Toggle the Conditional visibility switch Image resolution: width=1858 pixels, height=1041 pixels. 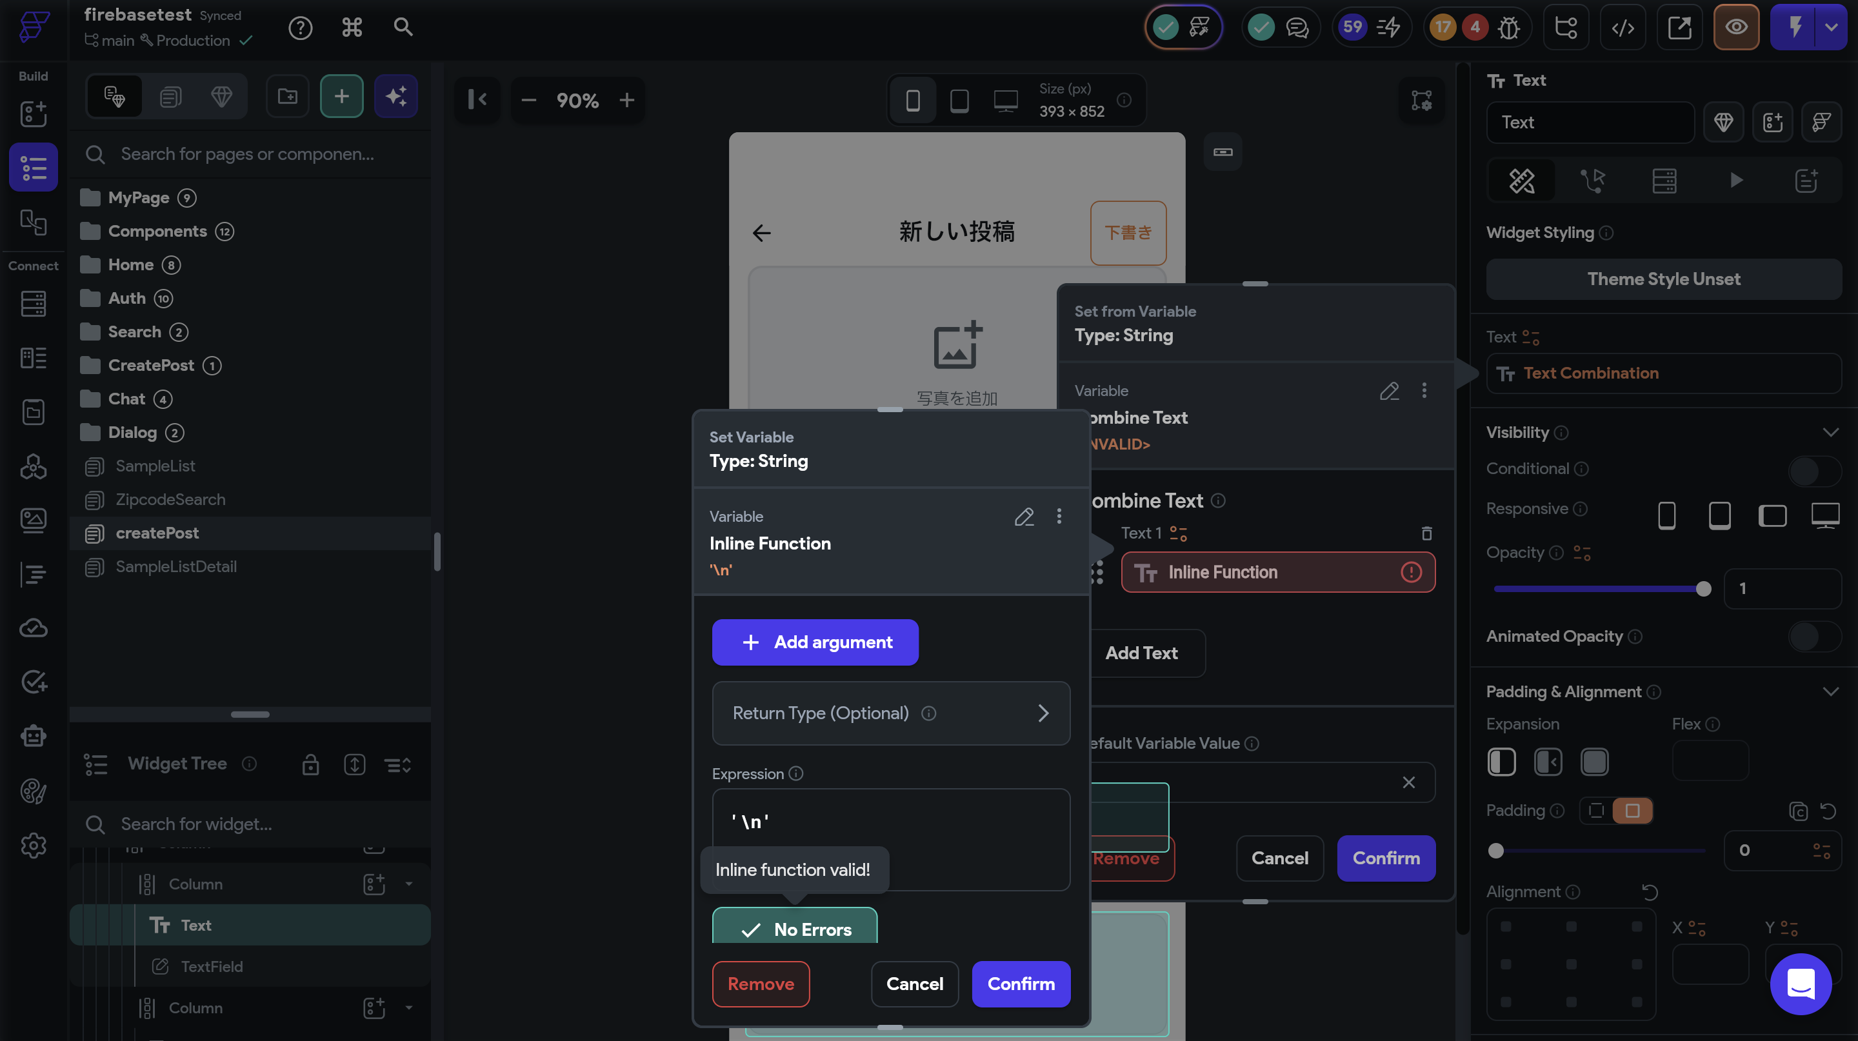click(1813, 470)
